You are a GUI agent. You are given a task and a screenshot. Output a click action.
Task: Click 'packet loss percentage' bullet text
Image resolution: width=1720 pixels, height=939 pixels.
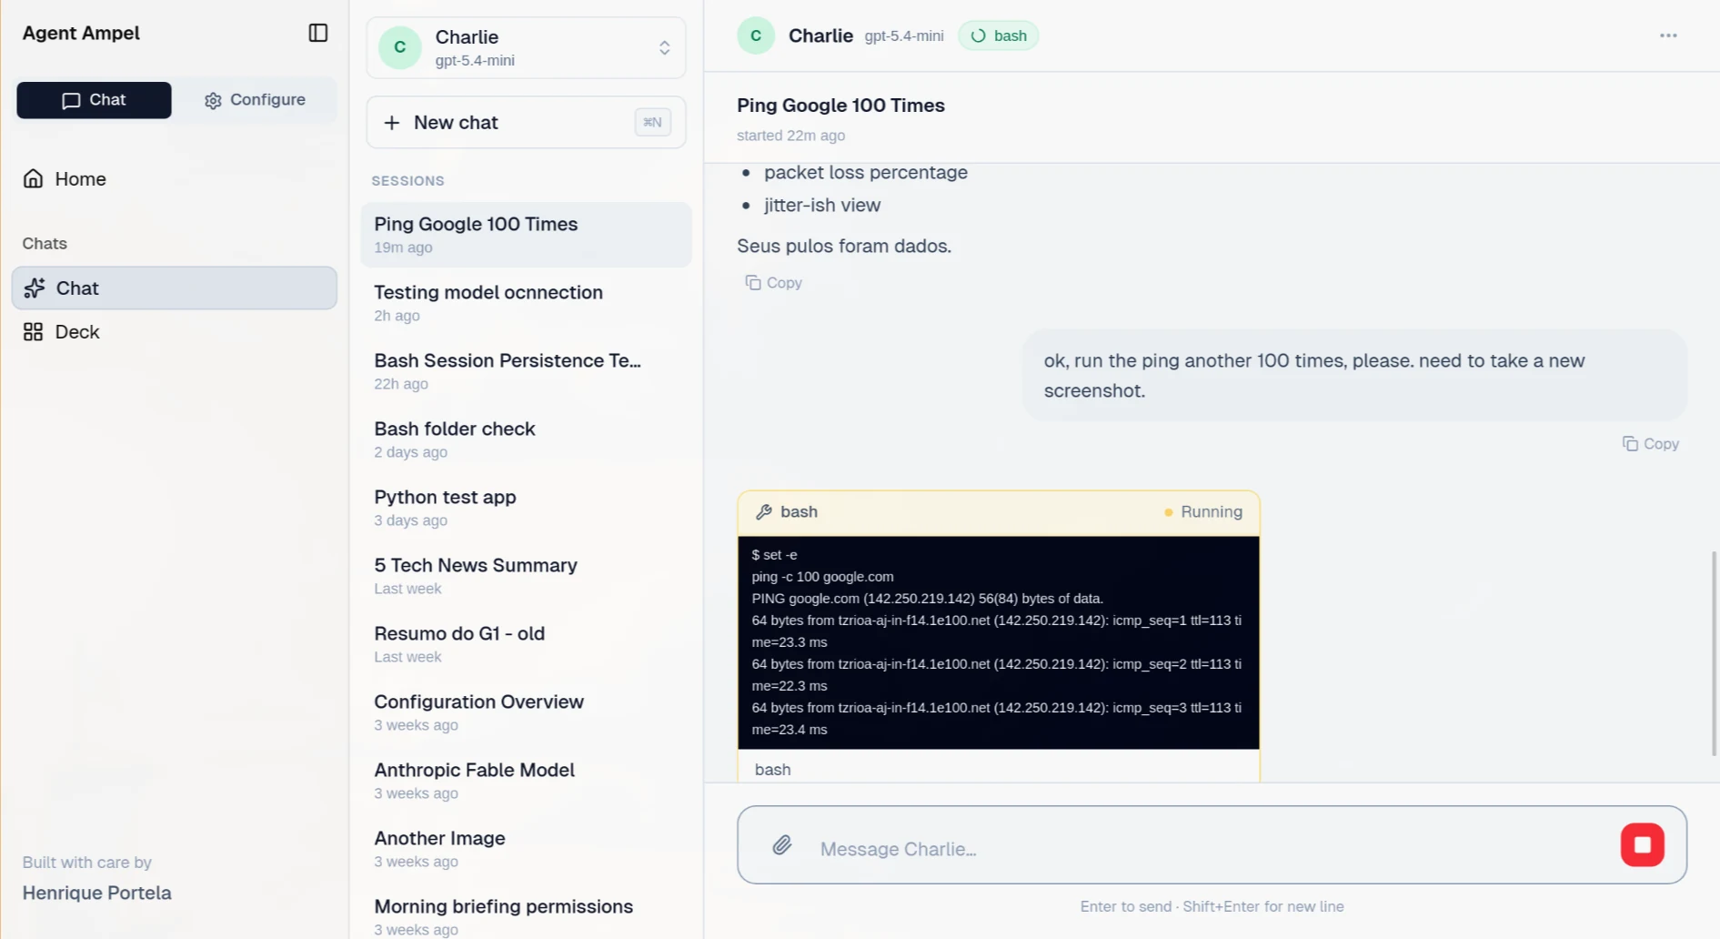coord(865,172)
